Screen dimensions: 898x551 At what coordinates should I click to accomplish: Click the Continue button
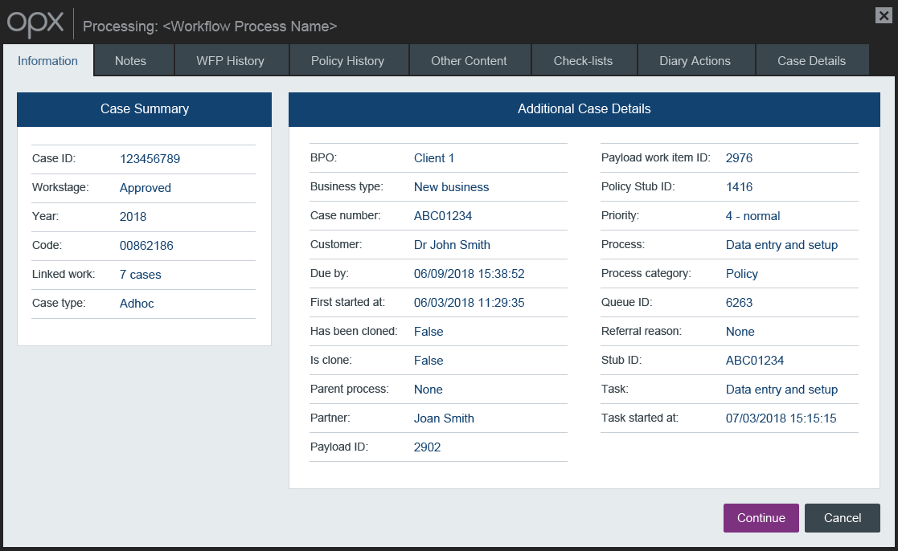click(760, 518)
